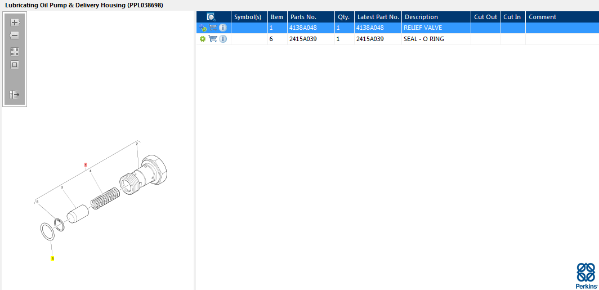The height and width of the screenshot is (290, 599).
Task: Click the list export arrow icon
Action: [15, 95]
